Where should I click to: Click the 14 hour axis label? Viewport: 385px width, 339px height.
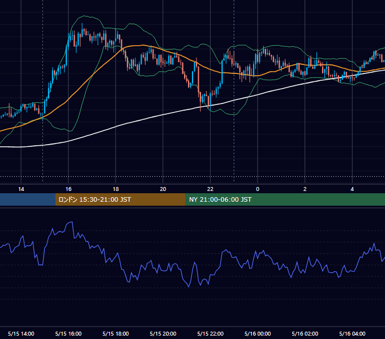pyautogui.click(x=21, y=189)
